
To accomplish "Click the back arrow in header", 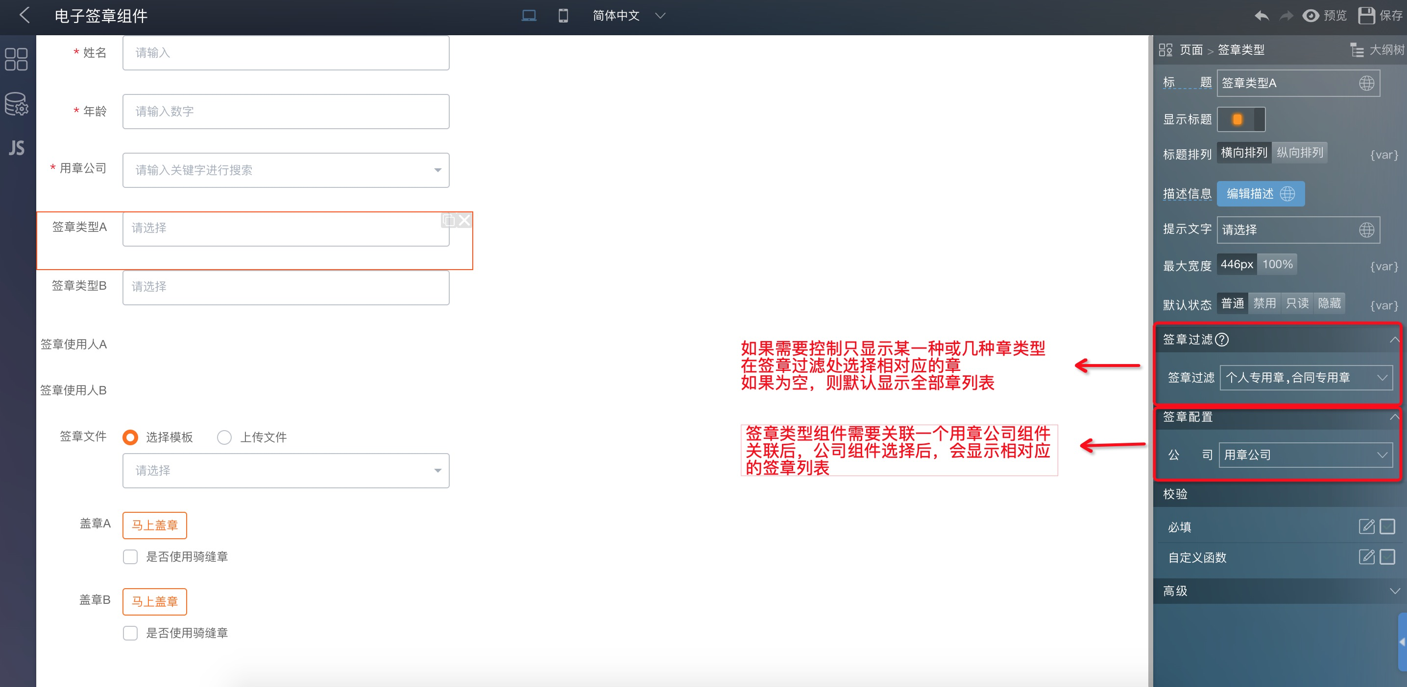I will pos(24,15).
